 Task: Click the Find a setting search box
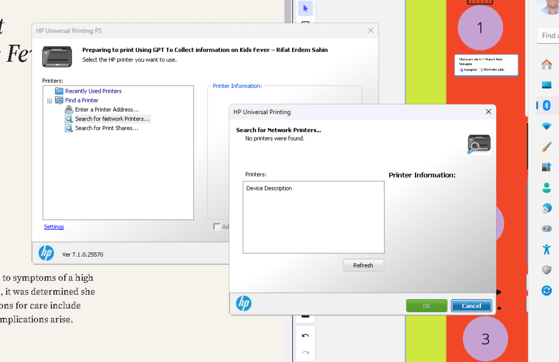pyautogui.click(x=548, y=35)
